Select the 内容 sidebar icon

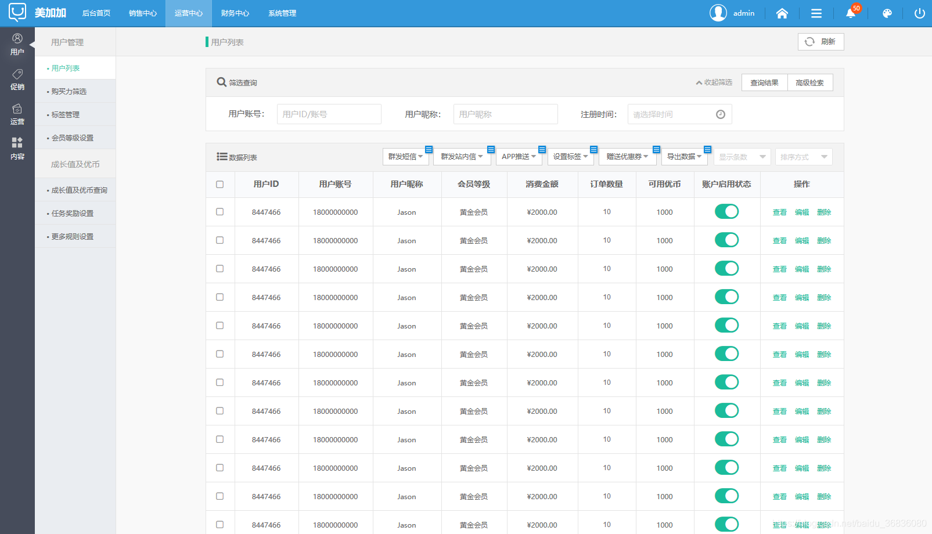click(17, 149)
